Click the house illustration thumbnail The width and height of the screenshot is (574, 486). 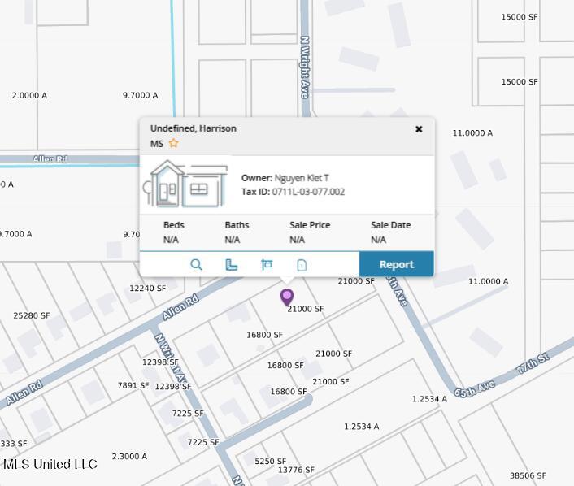click(189, 184)
